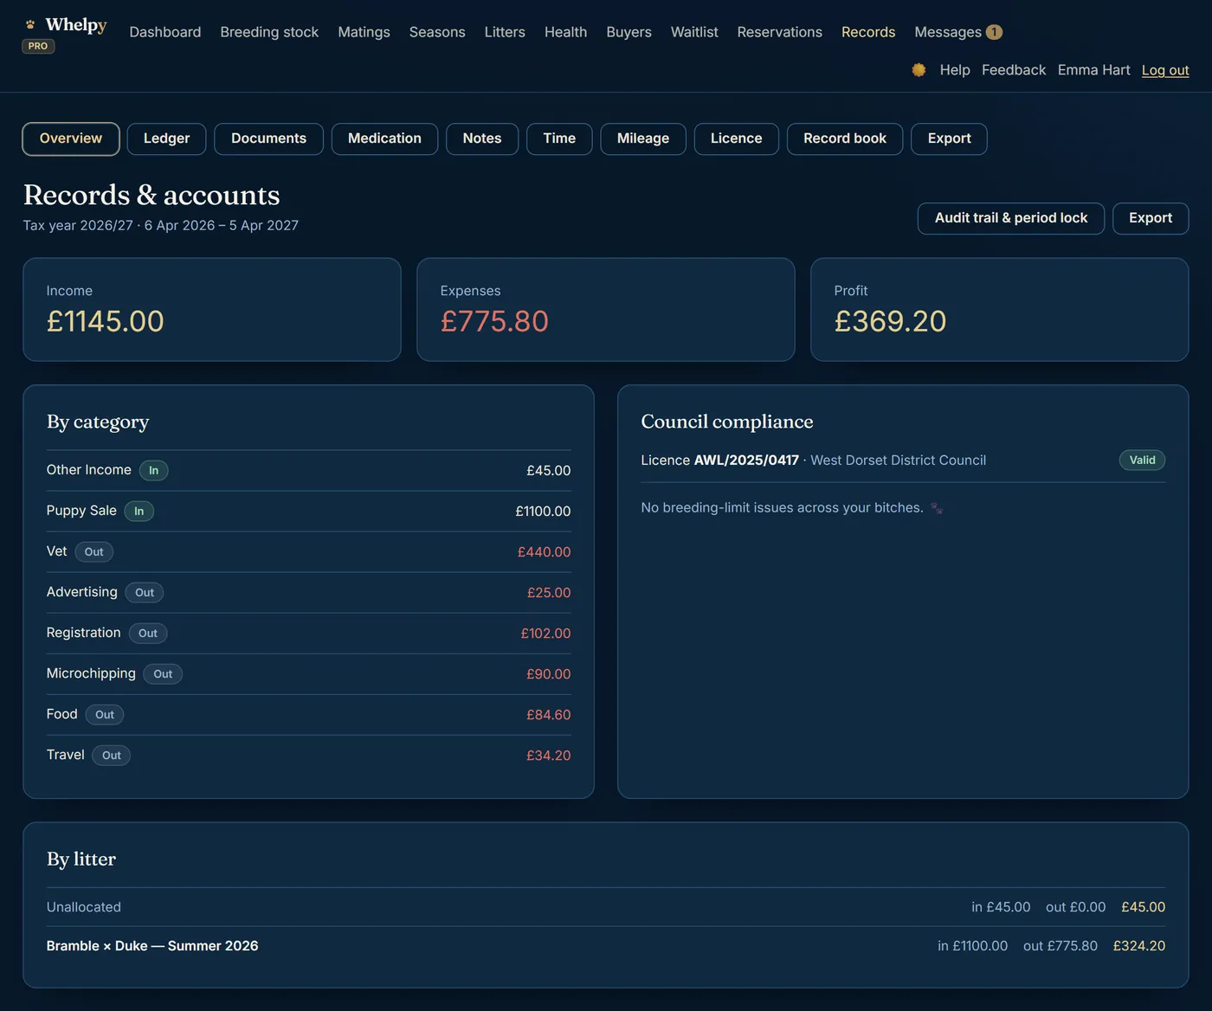Switch to the Ledger tab

pos(166,138)
